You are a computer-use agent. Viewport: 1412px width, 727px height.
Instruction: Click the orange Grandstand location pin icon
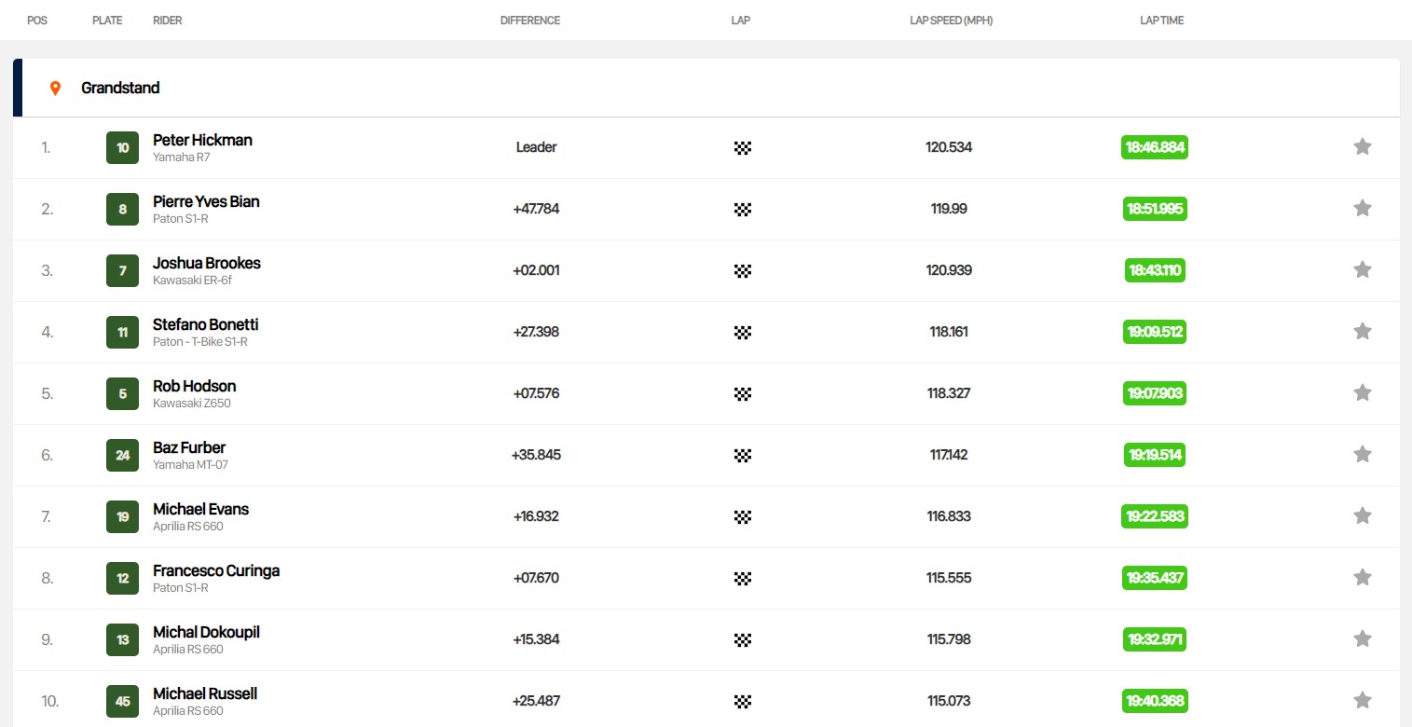pyautogui.click(x=55, y=88)
